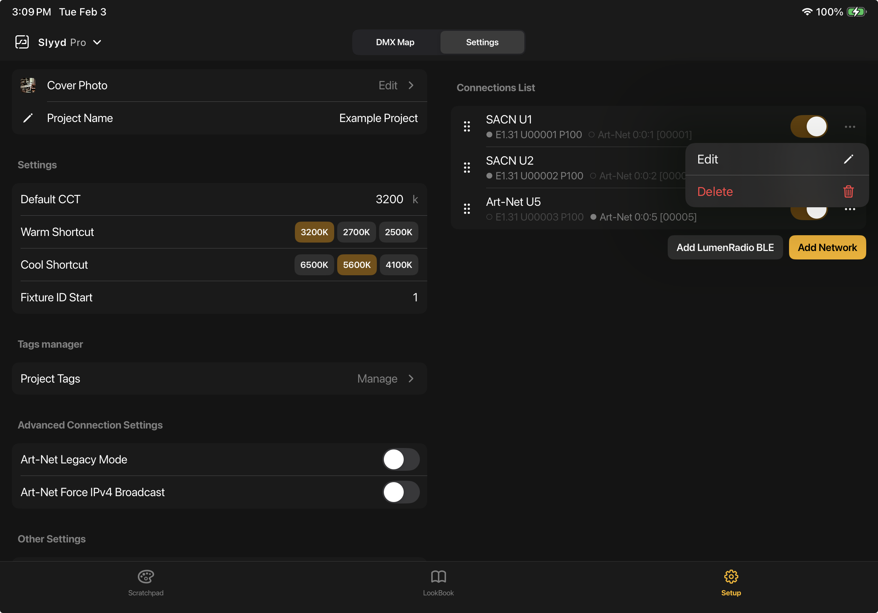This screenshot has height=613, width=878.
Task: Open the Scratchpad panel
Action: coord(146,582)
